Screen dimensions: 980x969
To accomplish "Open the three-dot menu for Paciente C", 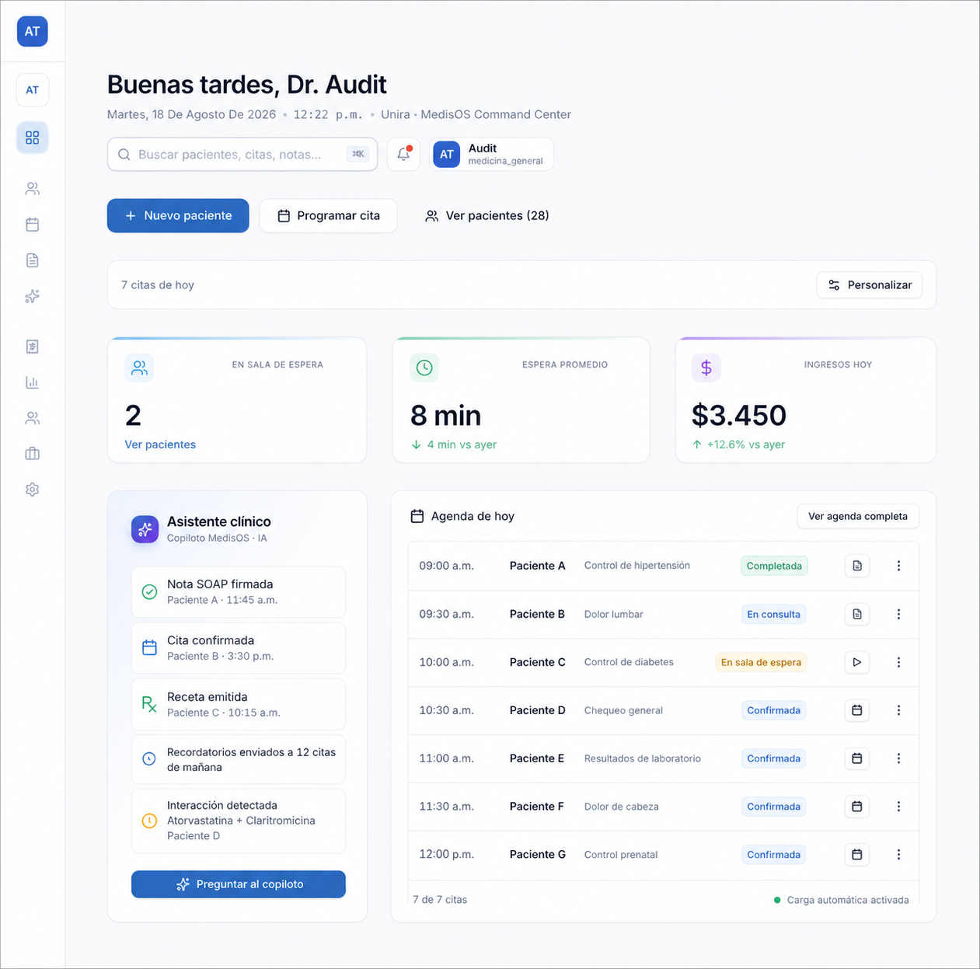I will pyautogui.click(x=898, y=662).
